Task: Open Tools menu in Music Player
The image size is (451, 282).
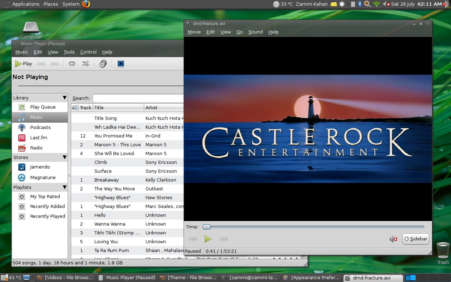Action: pos(69,52)
